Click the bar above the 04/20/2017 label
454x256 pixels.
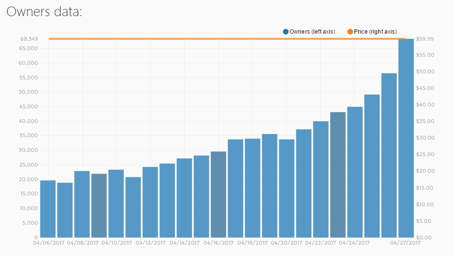[287, 188]
